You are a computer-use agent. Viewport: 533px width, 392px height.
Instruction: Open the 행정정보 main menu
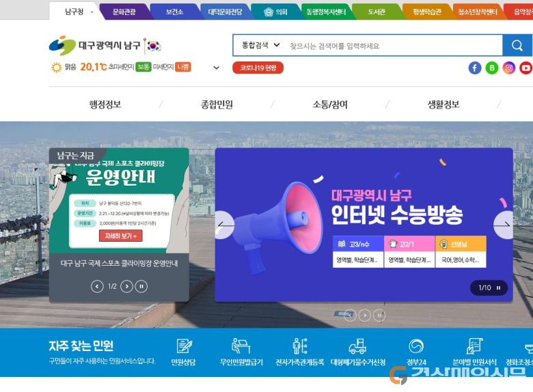click(x=105, y=104)
